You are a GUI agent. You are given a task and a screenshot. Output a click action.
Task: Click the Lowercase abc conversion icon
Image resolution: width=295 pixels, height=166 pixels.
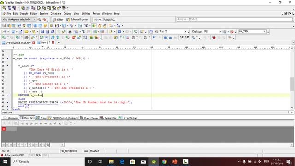pos(170,37)
